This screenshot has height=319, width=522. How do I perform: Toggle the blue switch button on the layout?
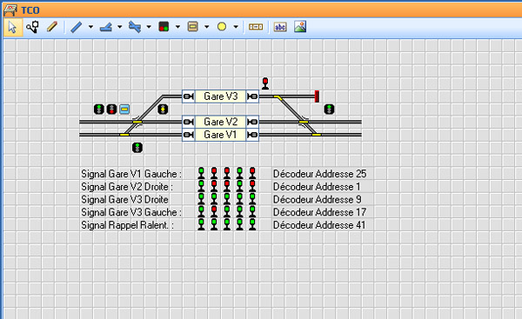[124, 110]
